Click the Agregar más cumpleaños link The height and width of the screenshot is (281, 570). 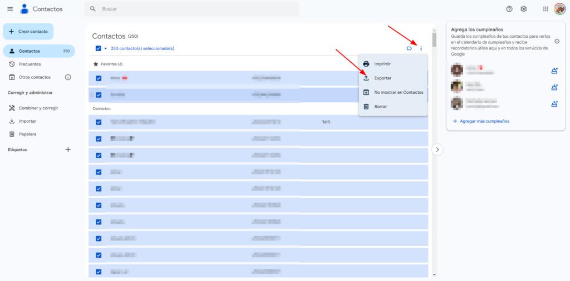pos(480,121)
